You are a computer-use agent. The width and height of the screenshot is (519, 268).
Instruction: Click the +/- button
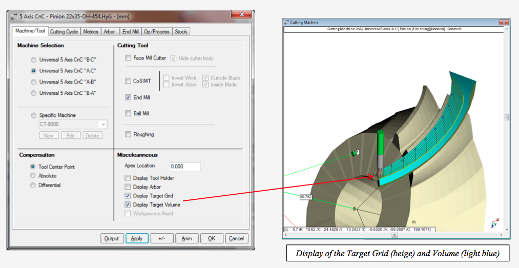tap(162, 239)
